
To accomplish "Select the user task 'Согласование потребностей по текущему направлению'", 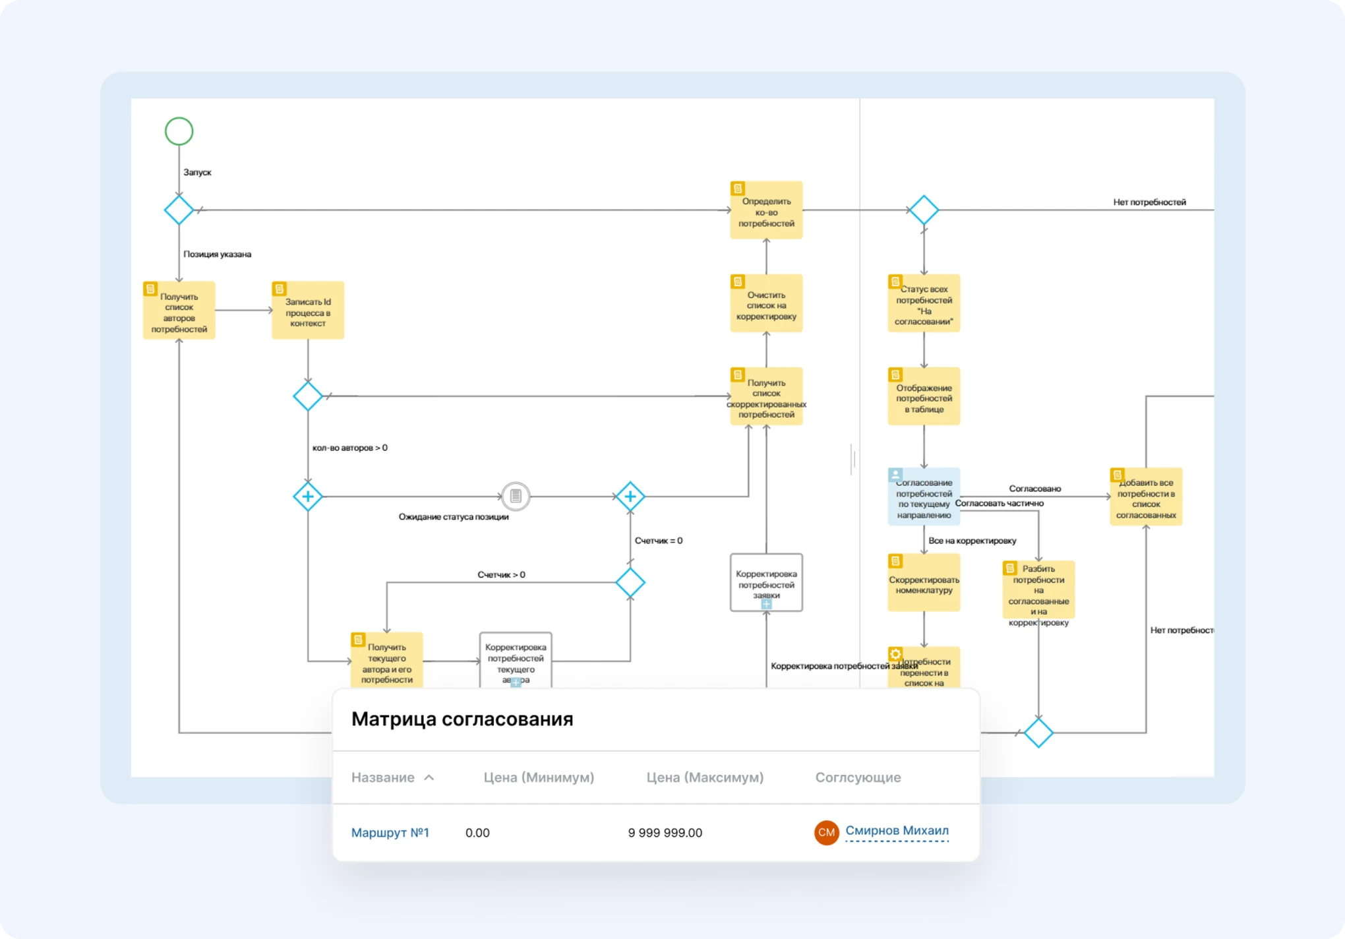I will 924,497.
